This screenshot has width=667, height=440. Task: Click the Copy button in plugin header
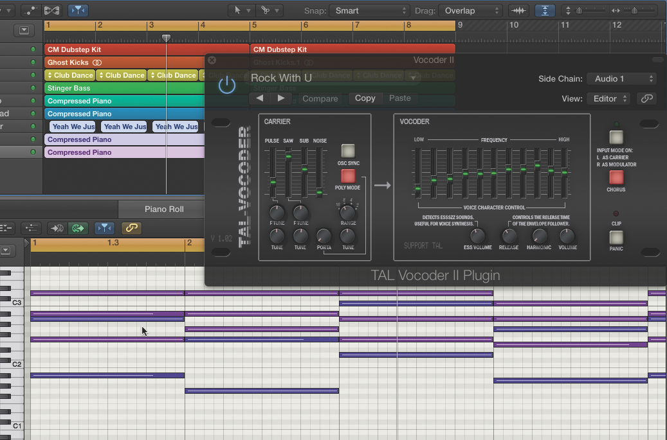coord(365,98)
